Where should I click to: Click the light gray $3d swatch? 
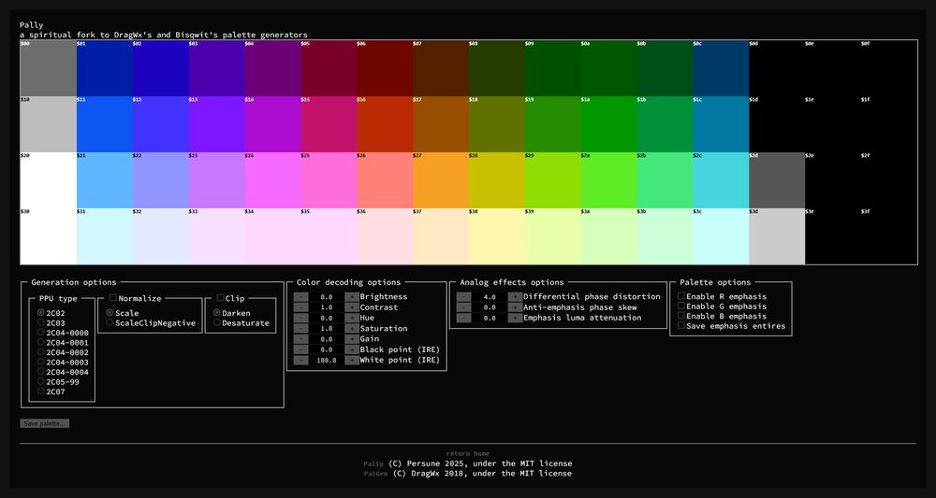point(777,236)
